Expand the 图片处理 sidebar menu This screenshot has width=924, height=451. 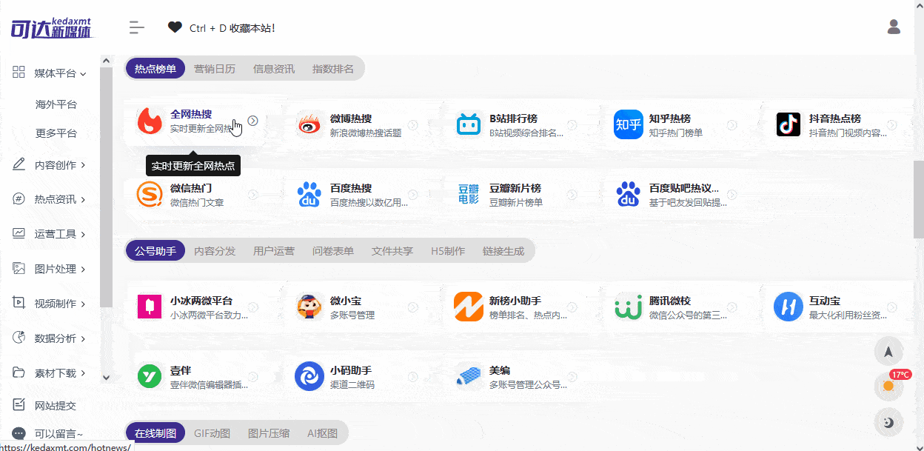tap(49, 269)
